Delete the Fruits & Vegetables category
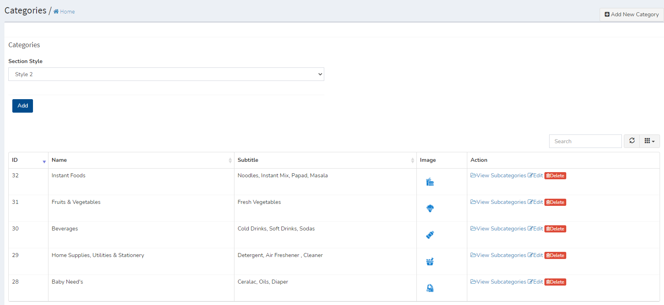The height and width of the screenshot is (305, 664). (x=555, y=202)
